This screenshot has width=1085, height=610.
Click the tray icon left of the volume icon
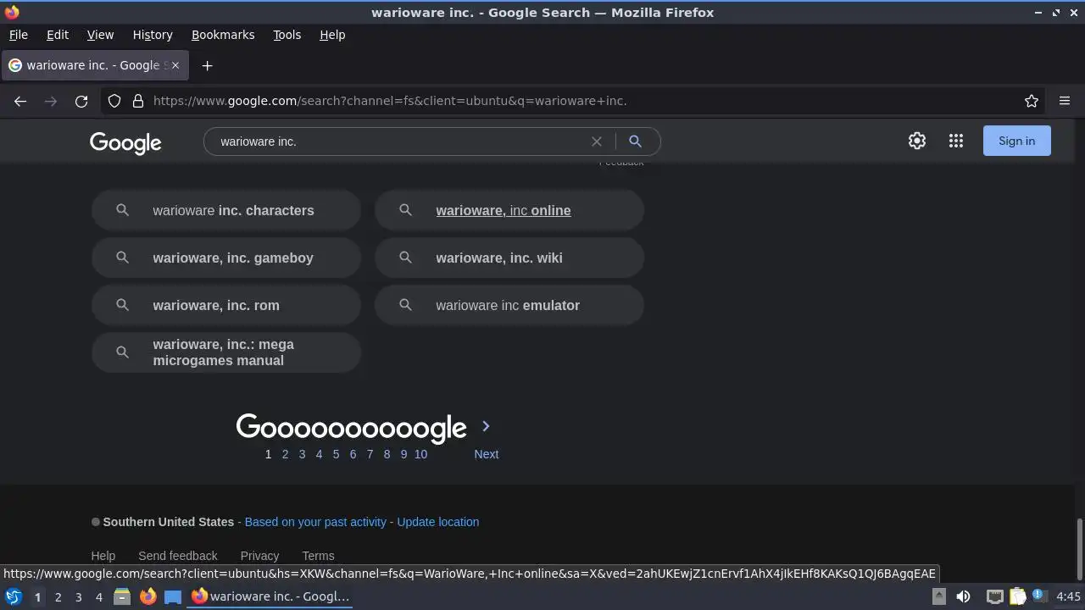pyautogui.click(x=939, y=596)
